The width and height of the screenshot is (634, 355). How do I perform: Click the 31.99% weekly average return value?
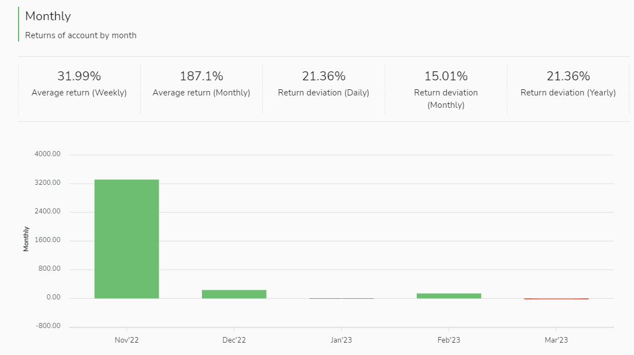coord(79,76)
